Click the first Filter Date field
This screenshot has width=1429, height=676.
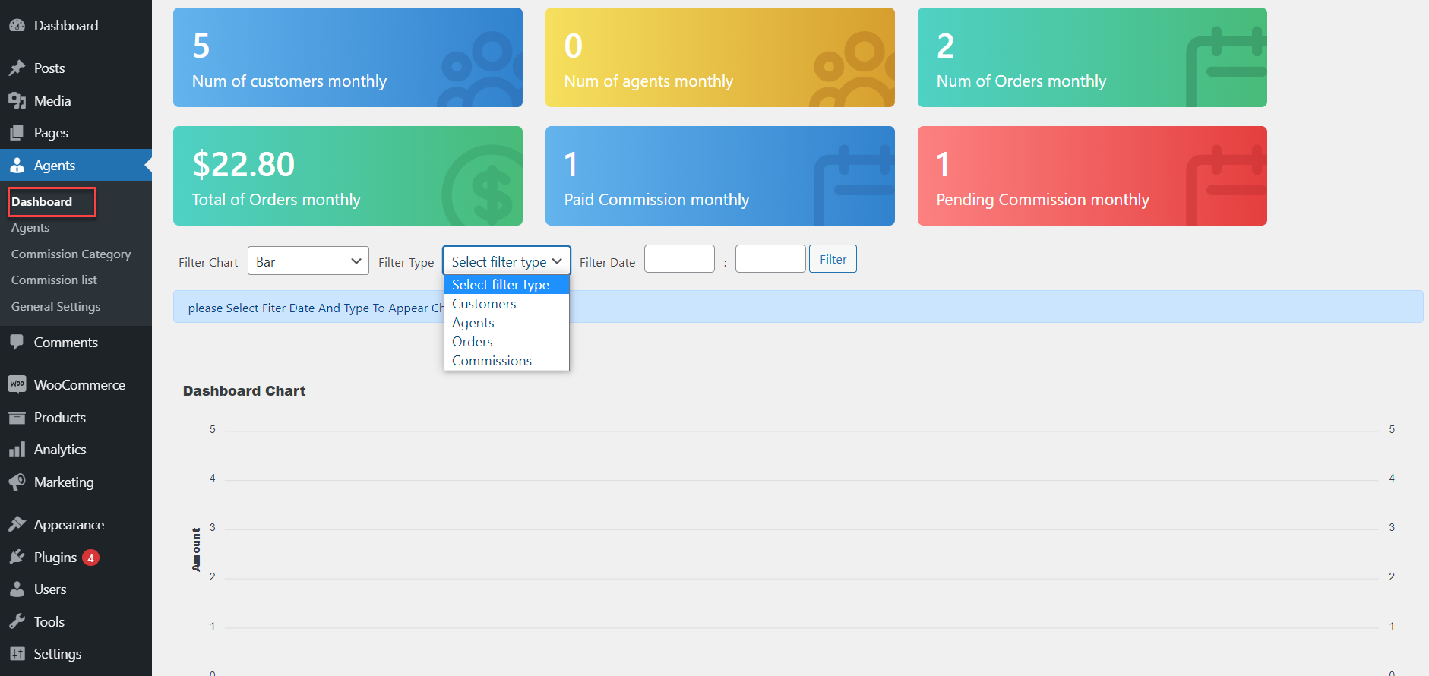[679, 259]
